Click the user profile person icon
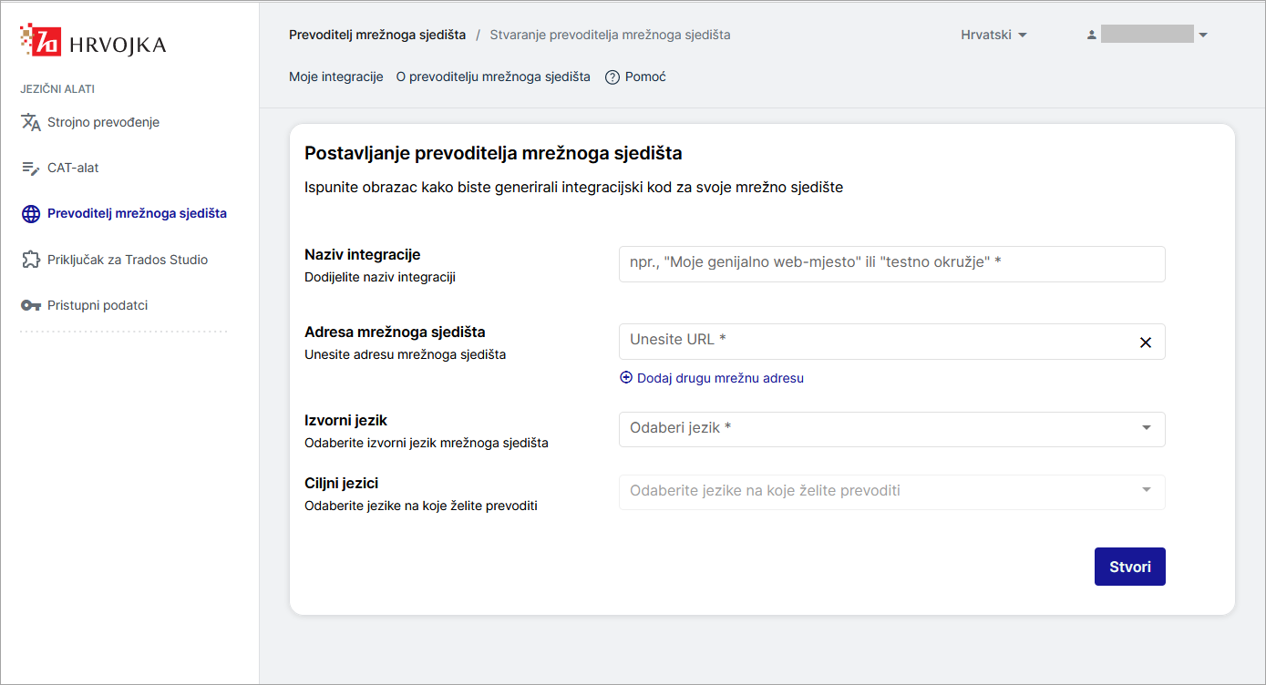The height and width of the screenshot is (685, 1266). pyautogui.click(x=1091, y=35)
